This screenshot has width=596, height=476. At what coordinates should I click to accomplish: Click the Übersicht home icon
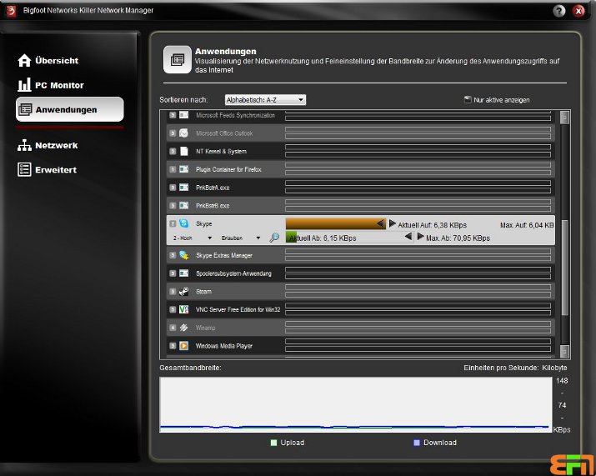coord(24,61)
